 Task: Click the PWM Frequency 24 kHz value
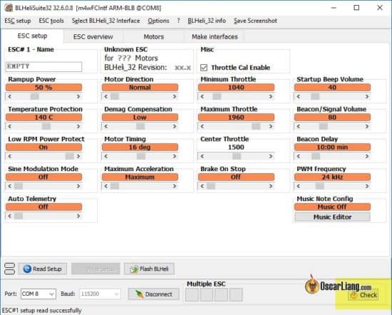pos(333,177)
